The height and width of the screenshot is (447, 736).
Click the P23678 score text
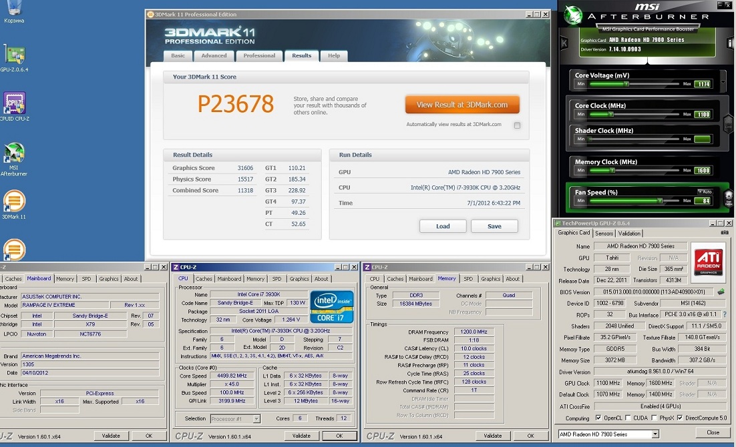pos(236,104)
